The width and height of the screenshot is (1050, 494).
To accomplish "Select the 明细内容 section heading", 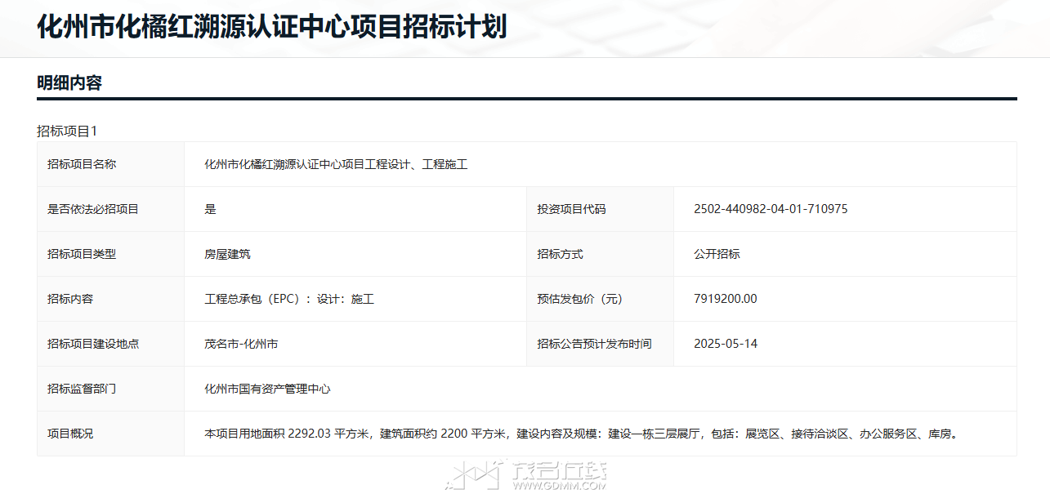I will click(69, 82).
